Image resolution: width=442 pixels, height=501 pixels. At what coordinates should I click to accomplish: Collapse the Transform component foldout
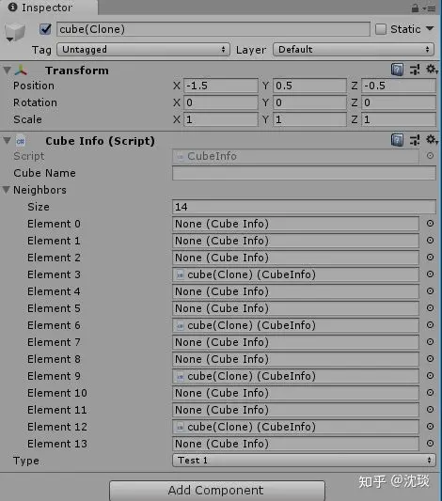coord(7,70)
